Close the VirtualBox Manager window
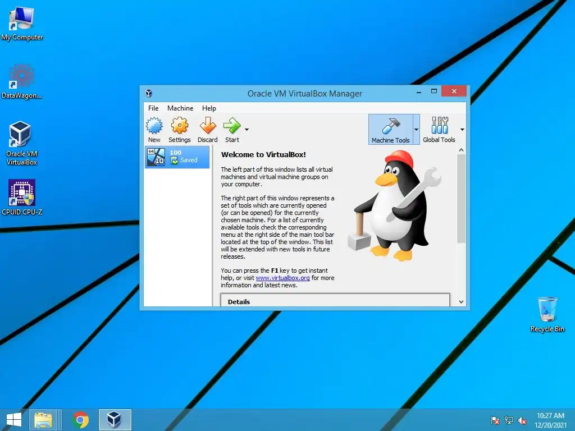 click(x=454, y=91)
